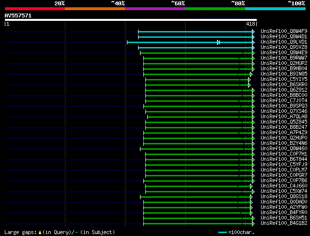Click the end arrowhead of Q8W4D1 alignment
Image resolution: width=310 pixels, height=236 pixels.
coord(253,37)
